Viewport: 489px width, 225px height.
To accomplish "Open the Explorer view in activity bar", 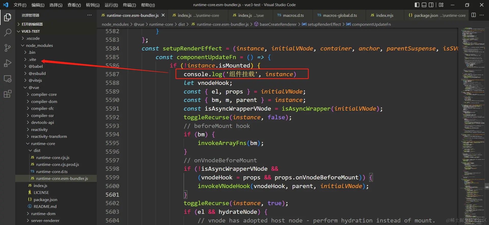I will click(8, 17).
